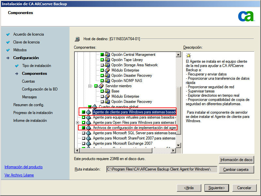Expand Agente para Open Files para Windows
The image size is (261, 196).
click(x=77, y=122)
